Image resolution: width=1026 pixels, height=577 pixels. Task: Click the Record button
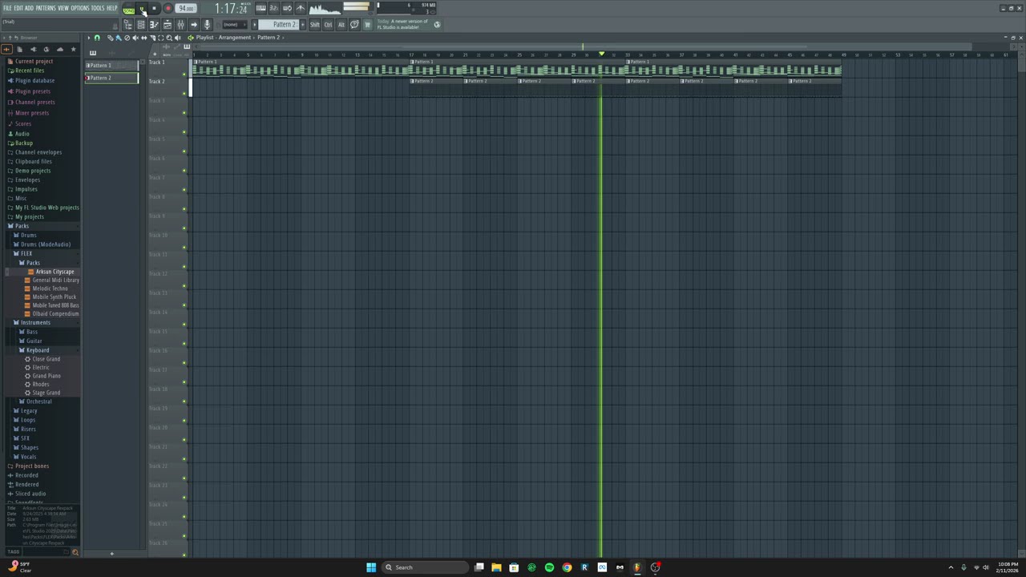coord(168,8)
